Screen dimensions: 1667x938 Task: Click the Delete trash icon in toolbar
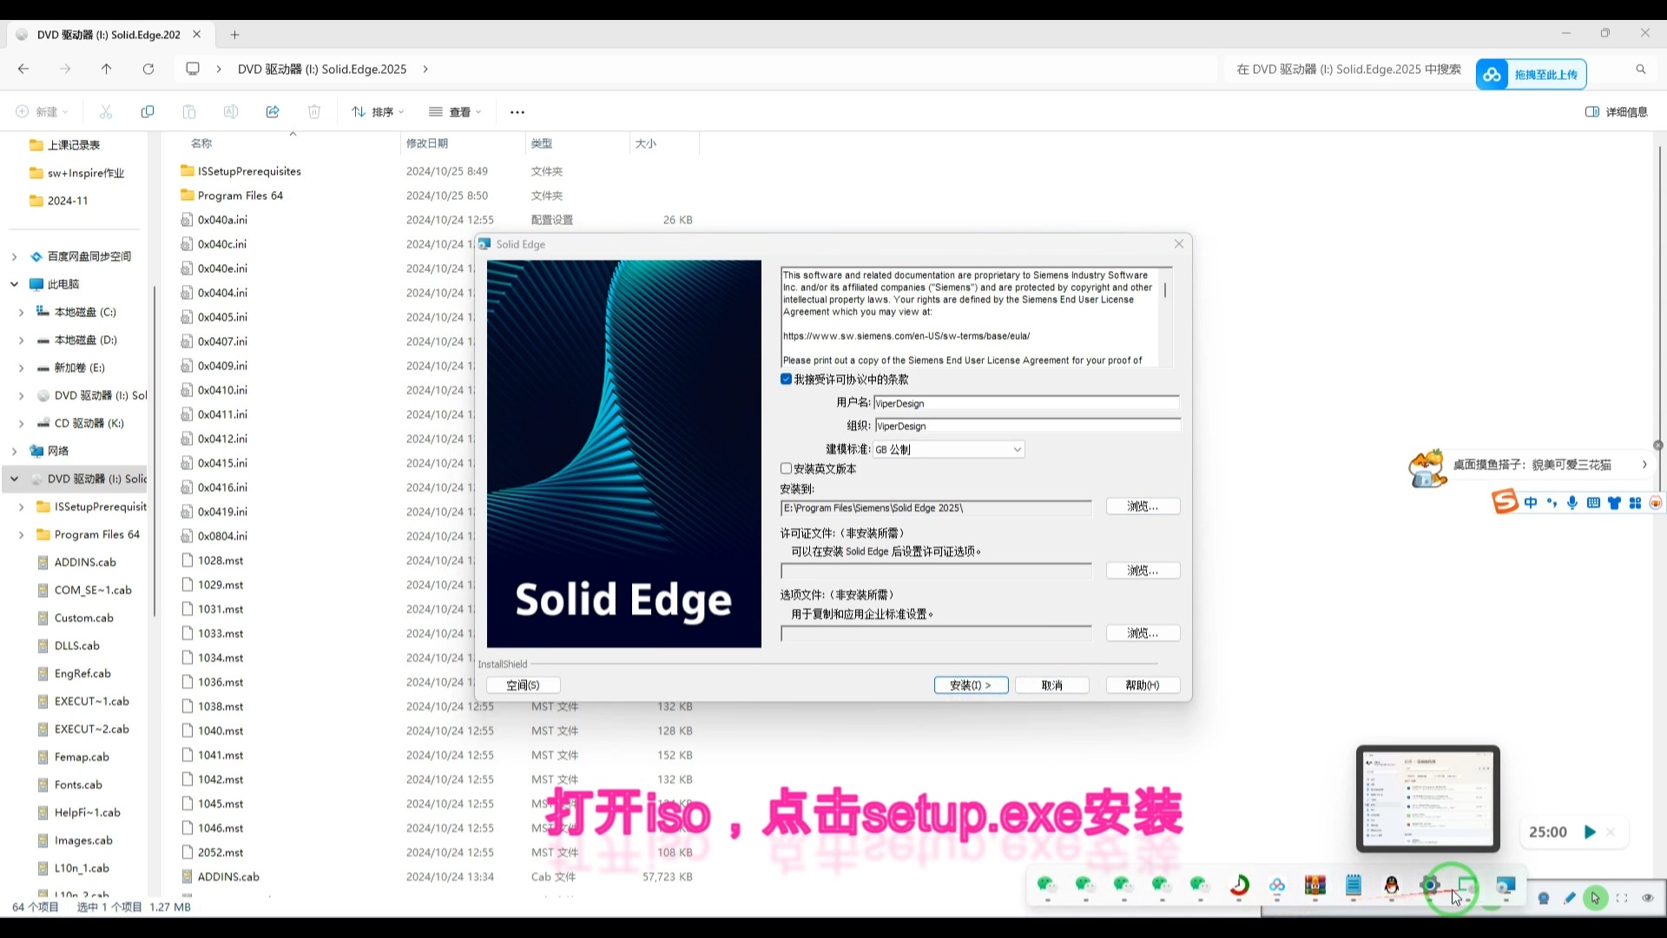click(x=314, y=112)
